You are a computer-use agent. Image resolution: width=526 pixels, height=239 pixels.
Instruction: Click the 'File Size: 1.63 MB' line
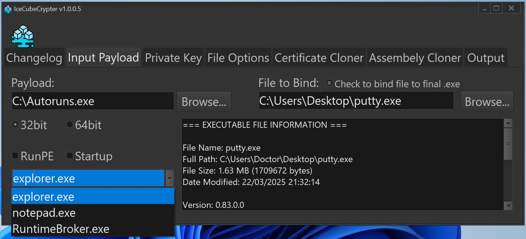pos(247,171)
